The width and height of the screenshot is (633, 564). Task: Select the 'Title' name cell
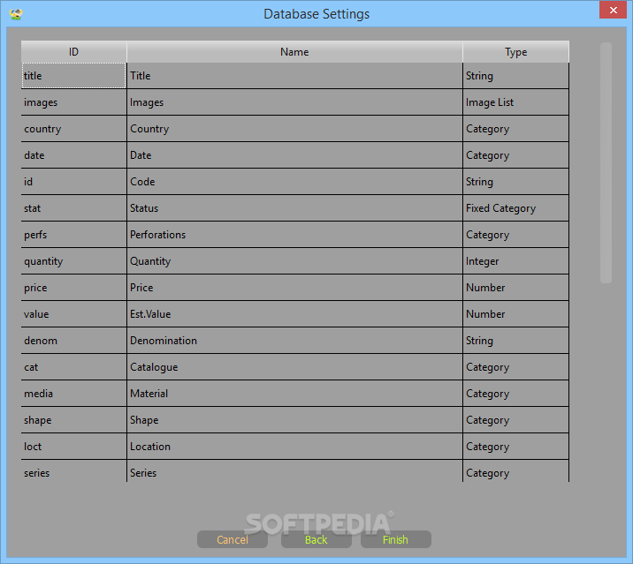point(294,75)
